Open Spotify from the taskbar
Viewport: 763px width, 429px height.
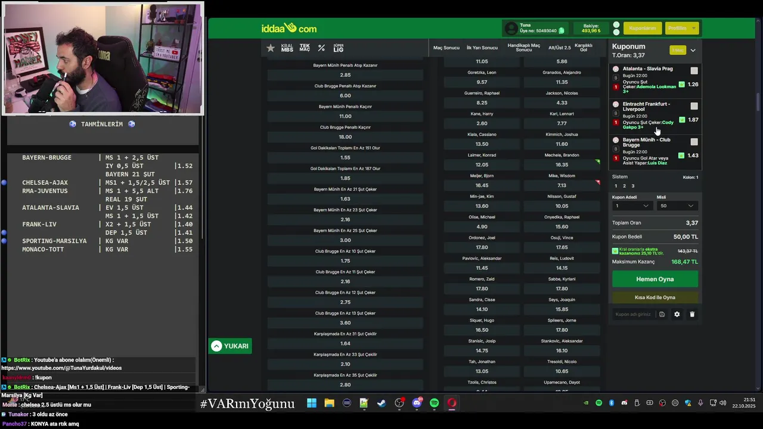pyautogui.click(x=434, y=403)
